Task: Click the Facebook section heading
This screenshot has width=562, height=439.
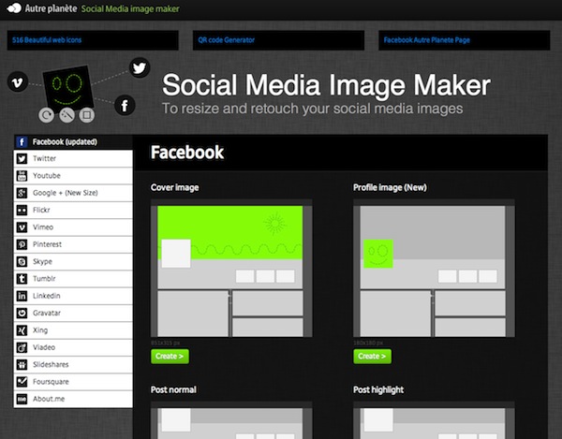Action: 187,153
